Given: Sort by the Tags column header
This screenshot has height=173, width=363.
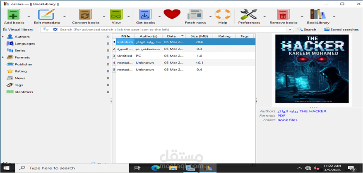Looking at the screenshot, I should 245,36.
